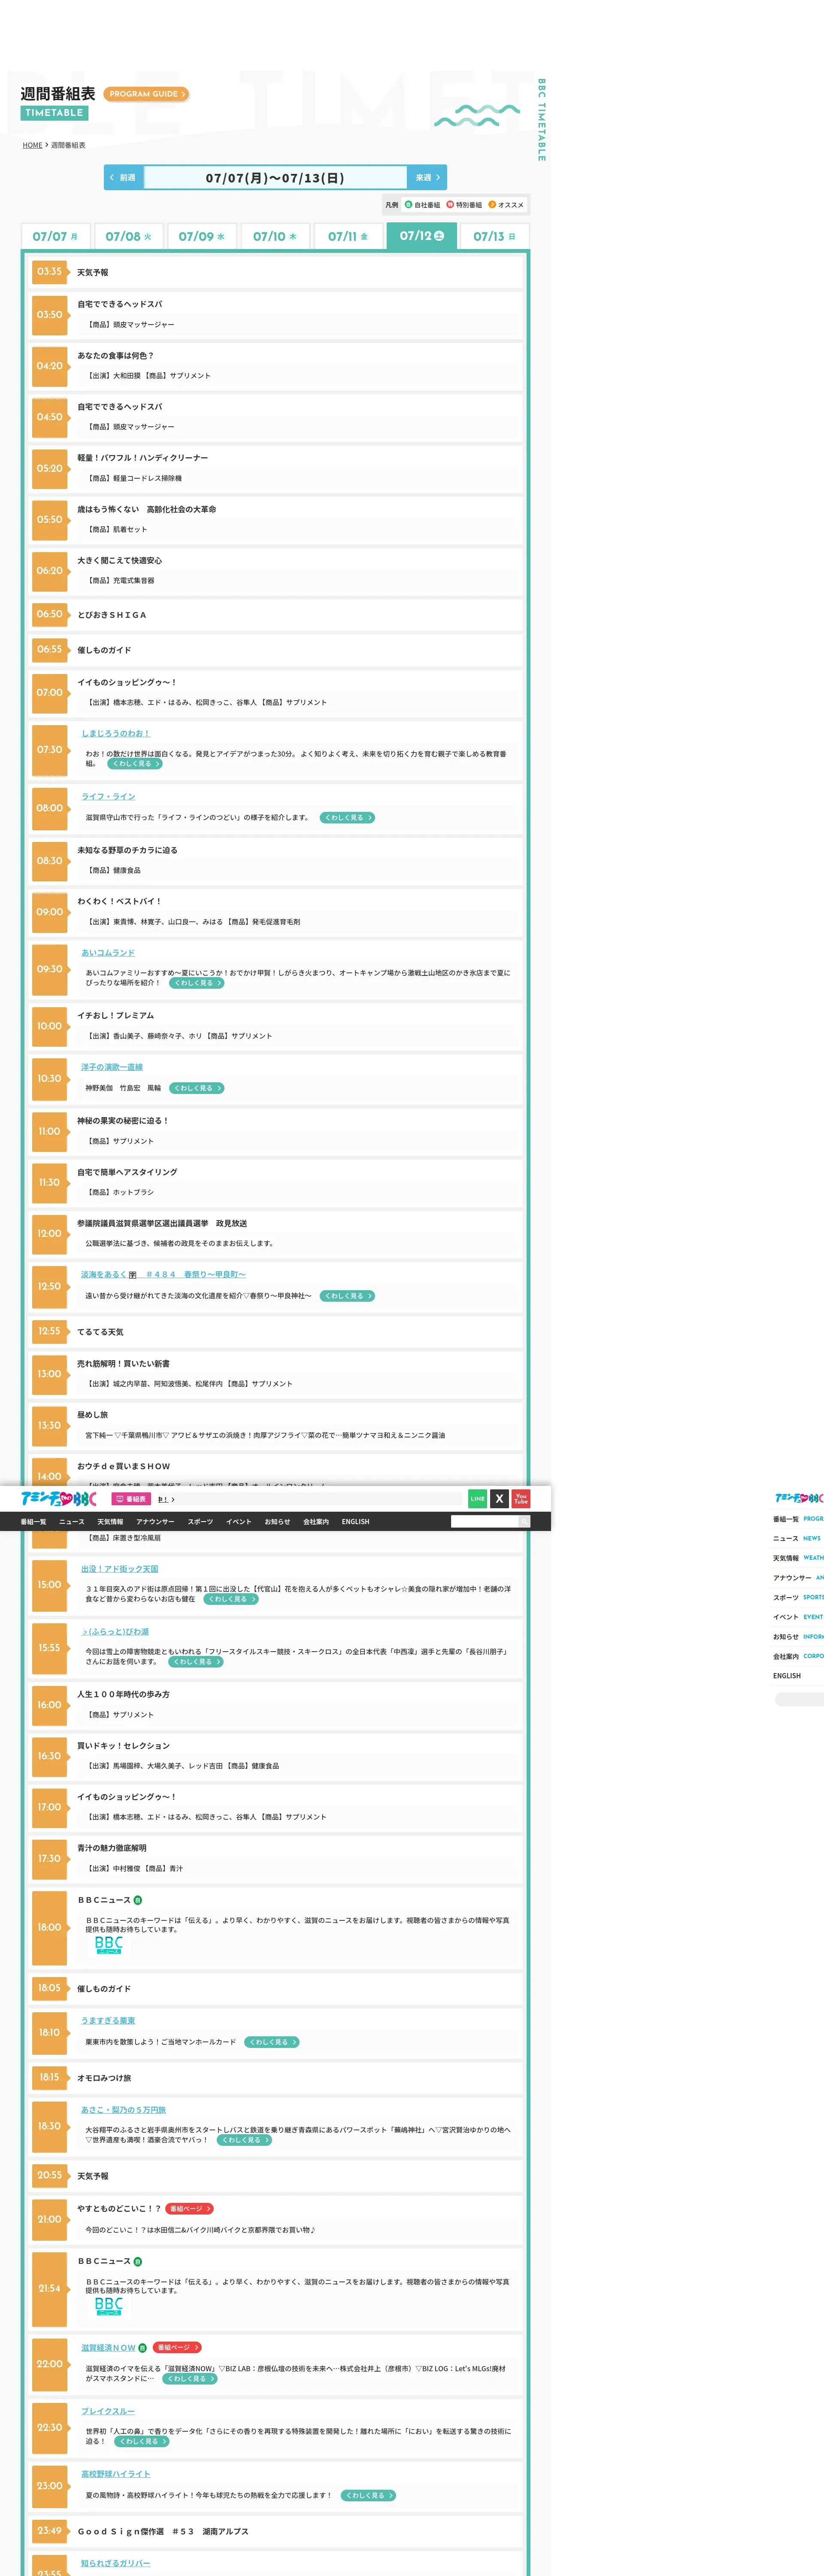Open the X social media icon
This screenshot has width=824, height=2576.
tap(499, 1498)
